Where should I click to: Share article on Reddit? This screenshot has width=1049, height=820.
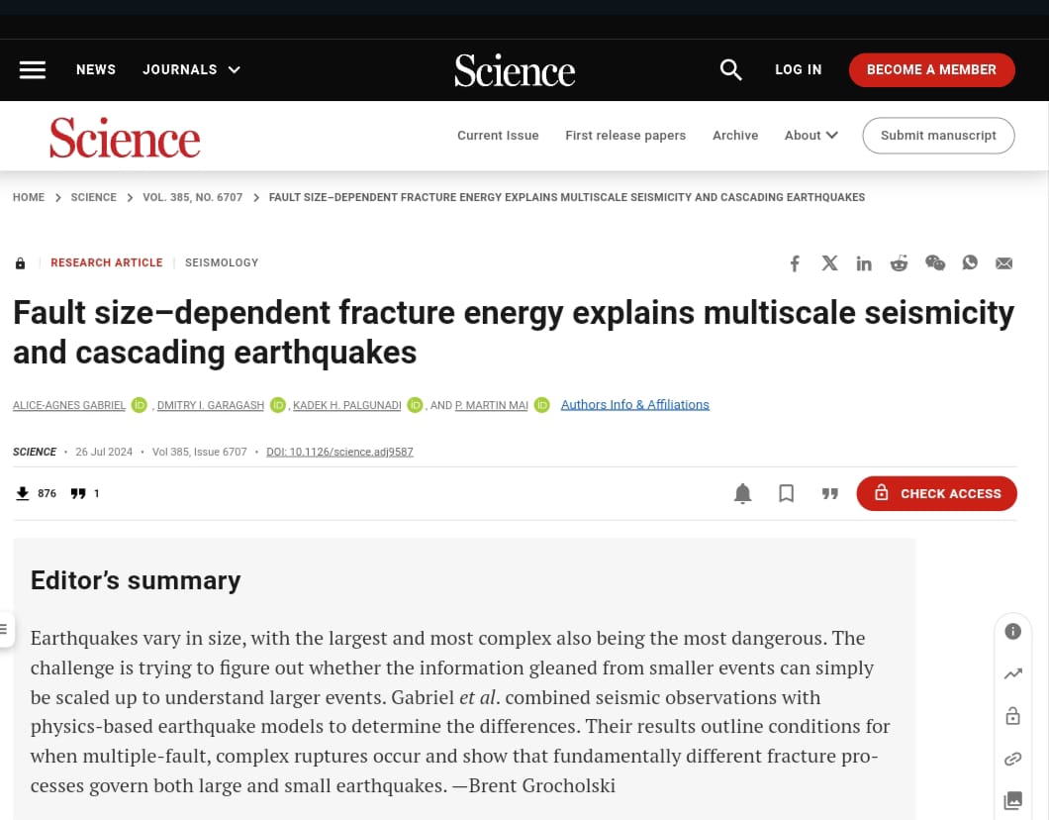tap(899, 262)
